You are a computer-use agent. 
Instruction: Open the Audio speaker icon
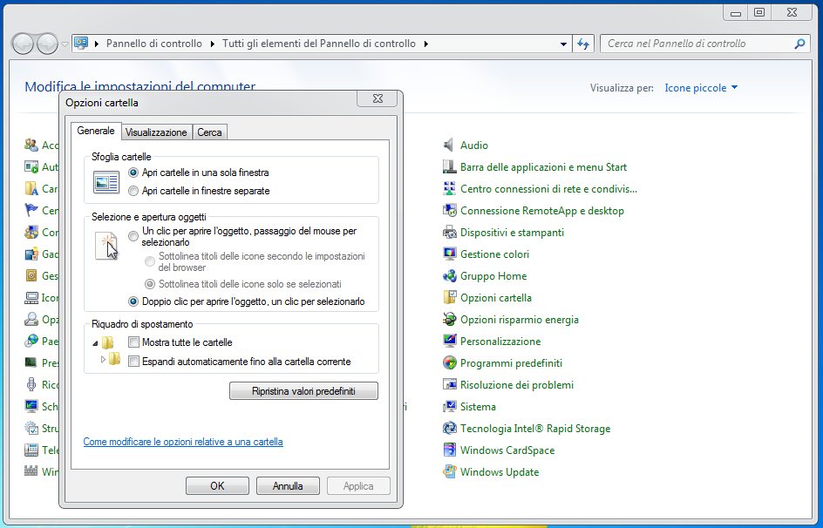pyautogui.click(x=449, y=146)
